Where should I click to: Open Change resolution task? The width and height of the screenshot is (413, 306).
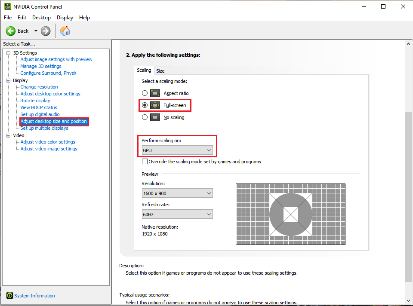point(39,87)
